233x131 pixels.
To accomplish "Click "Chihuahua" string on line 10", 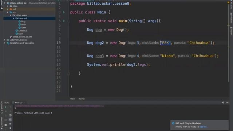I will coord(199,43).
